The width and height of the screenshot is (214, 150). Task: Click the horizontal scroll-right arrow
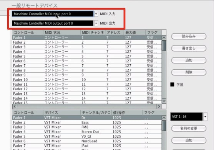[159, 106]
